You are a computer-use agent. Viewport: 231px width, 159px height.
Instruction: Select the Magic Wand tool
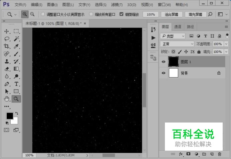click(16, 39)
